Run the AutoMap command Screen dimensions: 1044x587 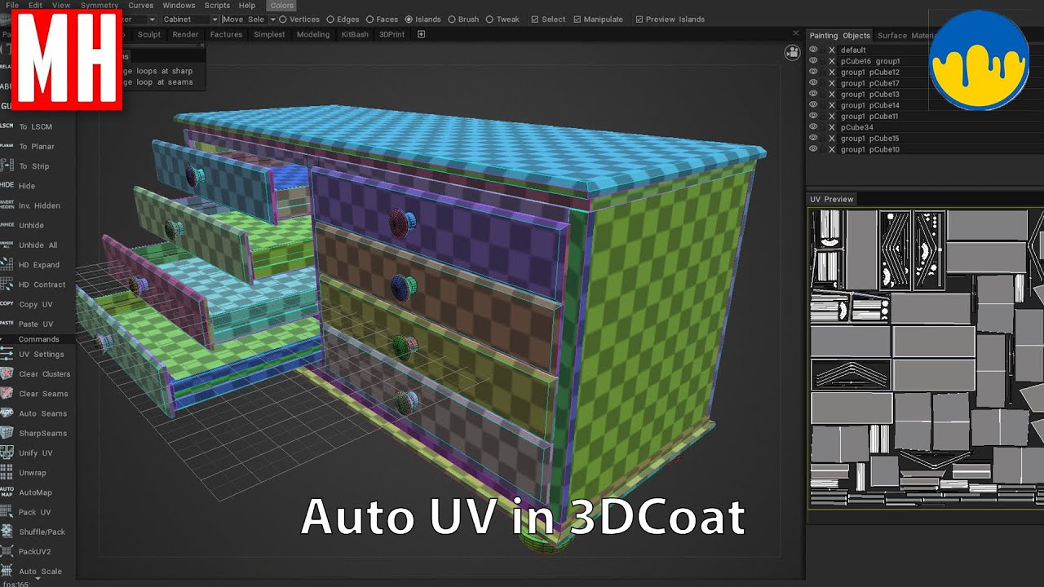[x=36, y=492]
